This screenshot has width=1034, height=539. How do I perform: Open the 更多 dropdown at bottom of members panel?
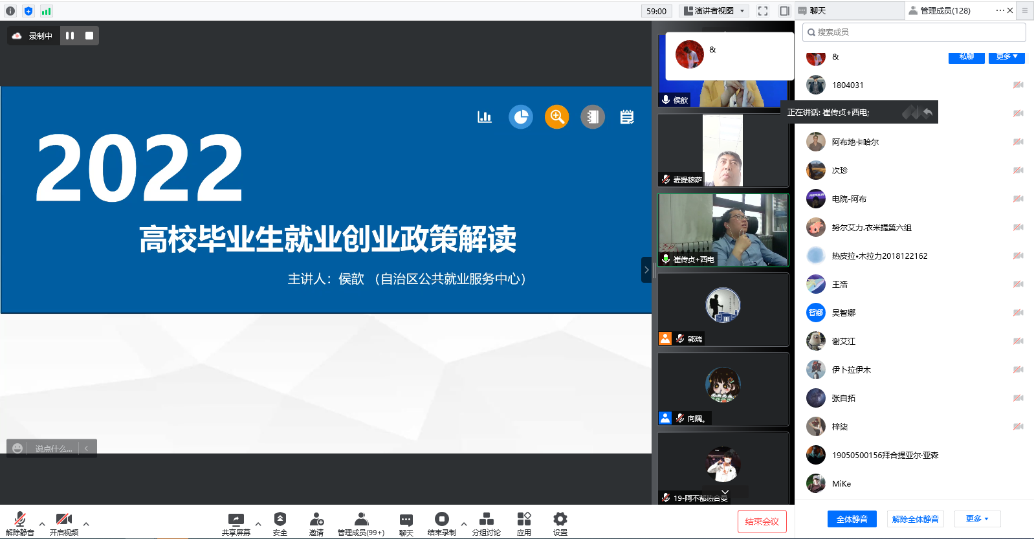click(x=977, y=519)
